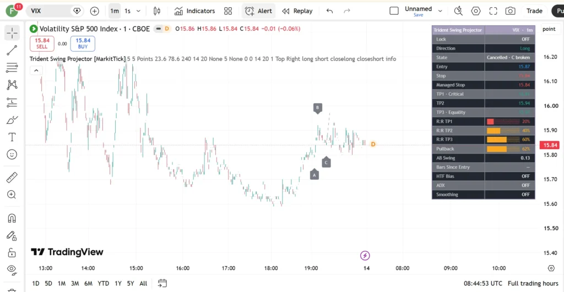The height and width of the screenshot is (292, 564).
Task: Open indicator templates grid icon
Action: (228, 11)
